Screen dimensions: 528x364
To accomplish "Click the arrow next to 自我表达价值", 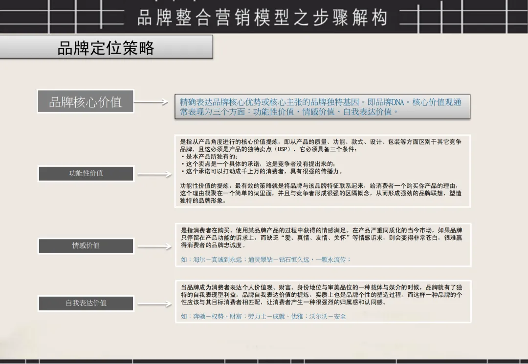I will [154, 303].
